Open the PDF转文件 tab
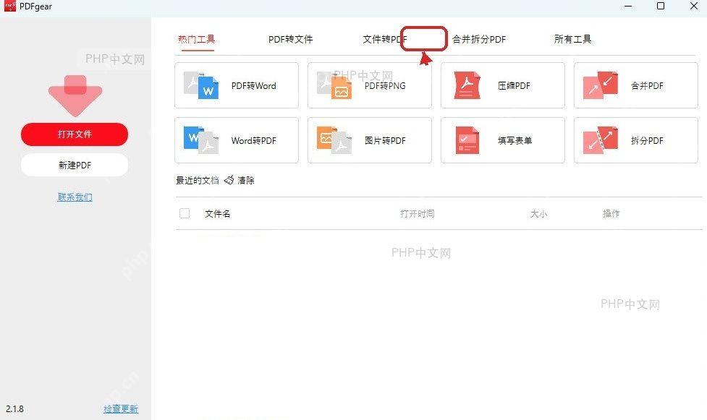Image resolution: width=707 pixels, height=420 pixels. tap(290, 39)
